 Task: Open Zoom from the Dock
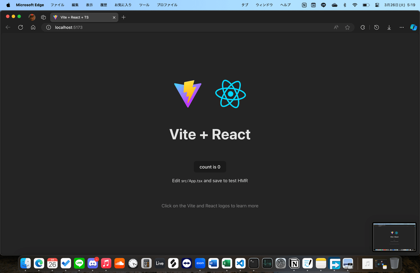(200, 263)
